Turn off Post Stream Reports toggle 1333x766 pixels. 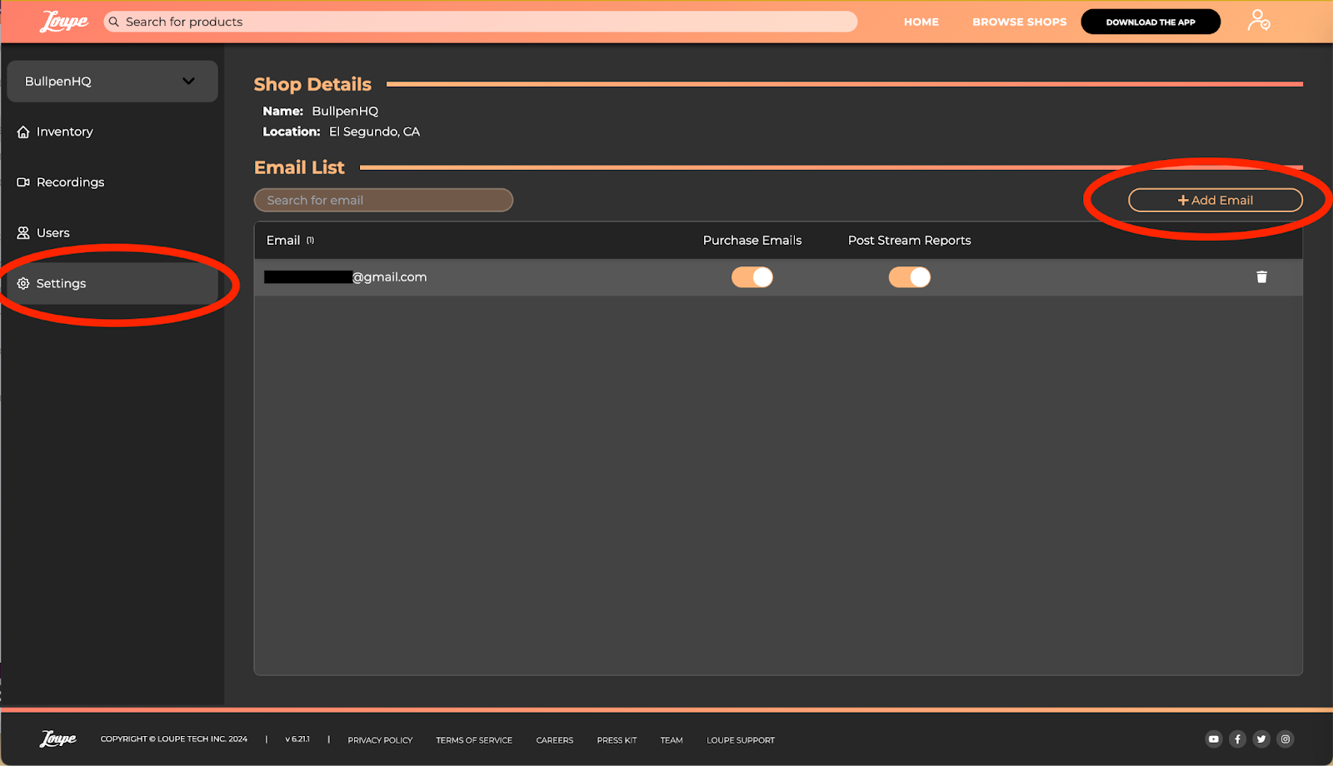(909, 277)
